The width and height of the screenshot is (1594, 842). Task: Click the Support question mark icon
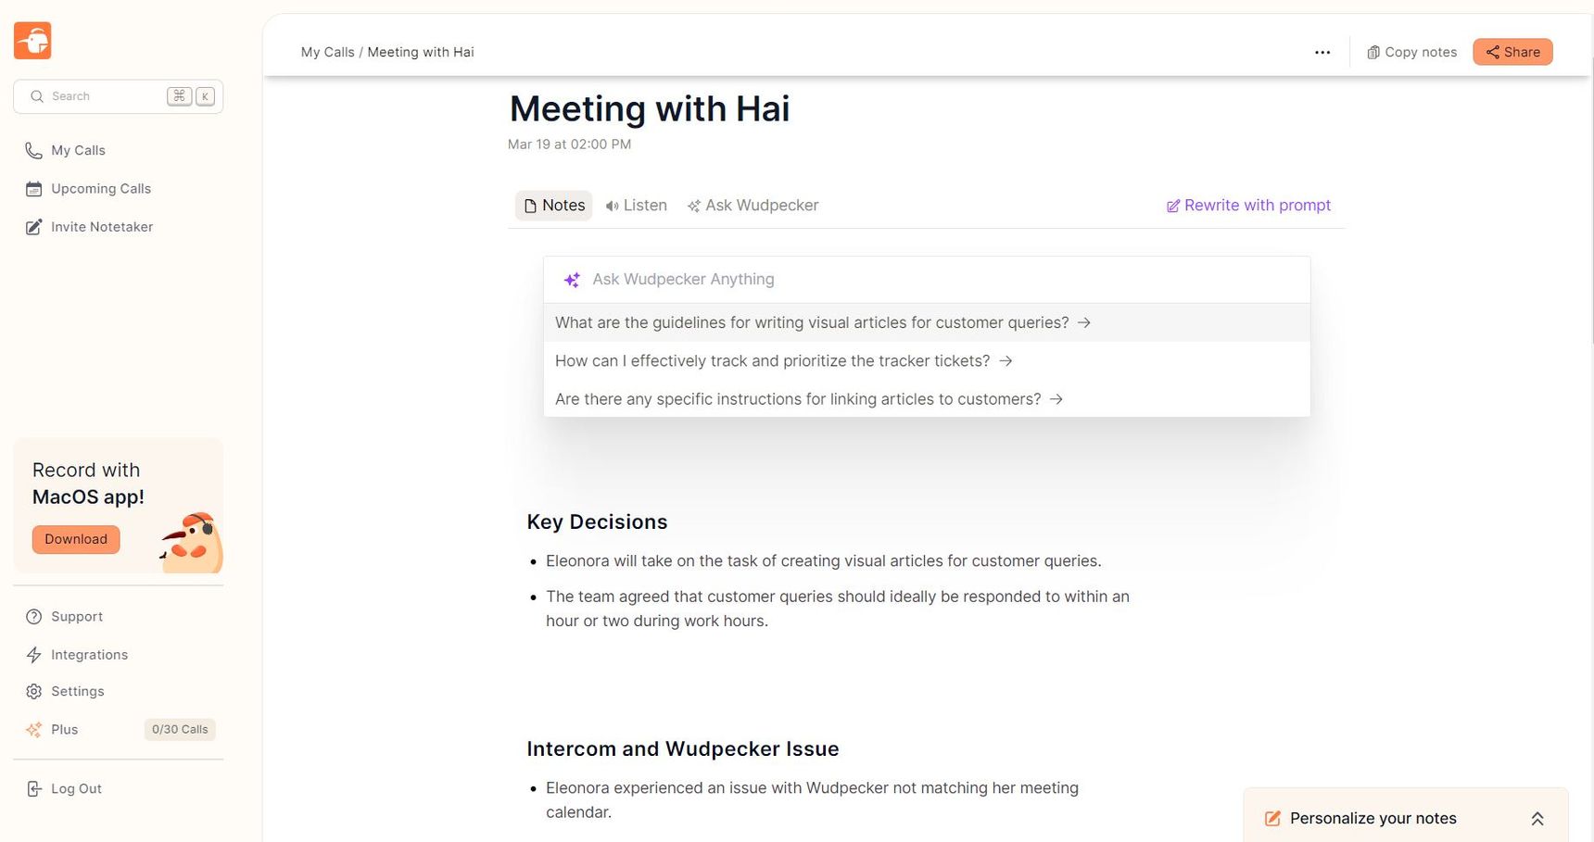pyautogui.click(x=34, y=617)
